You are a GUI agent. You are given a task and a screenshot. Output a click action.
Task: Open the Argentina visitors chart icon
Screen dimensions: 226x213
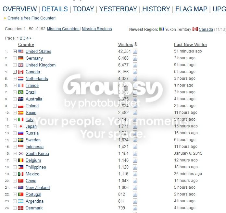click(135, 201)
